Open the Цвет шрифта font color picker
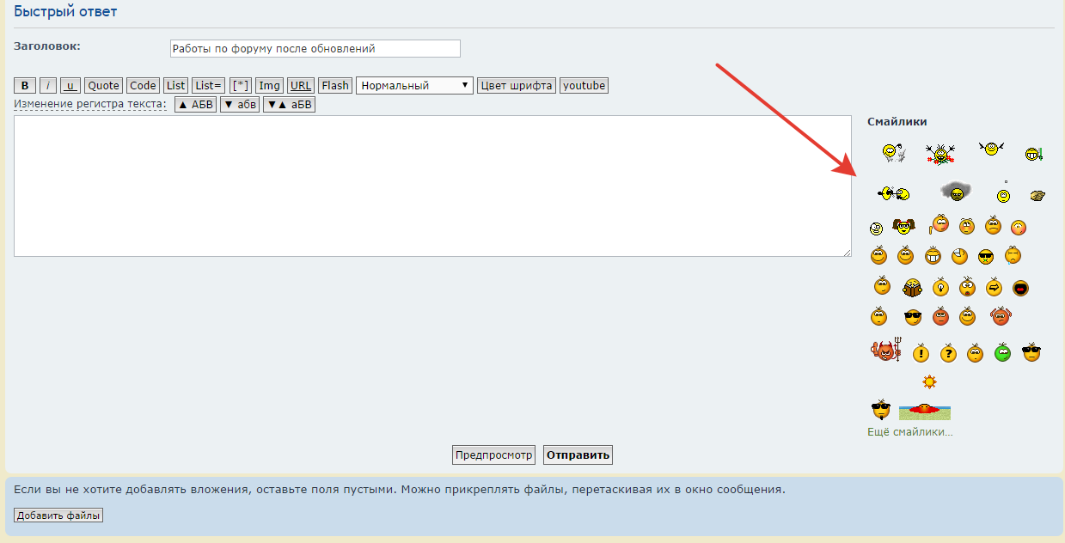 click(516, 85)
